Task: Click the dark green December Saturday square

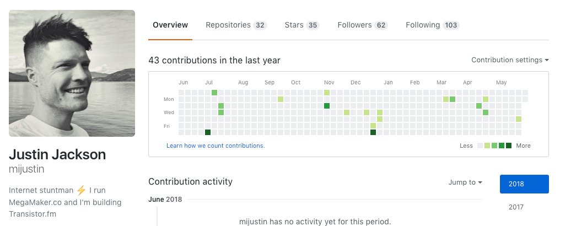Action: pos(373,132)
